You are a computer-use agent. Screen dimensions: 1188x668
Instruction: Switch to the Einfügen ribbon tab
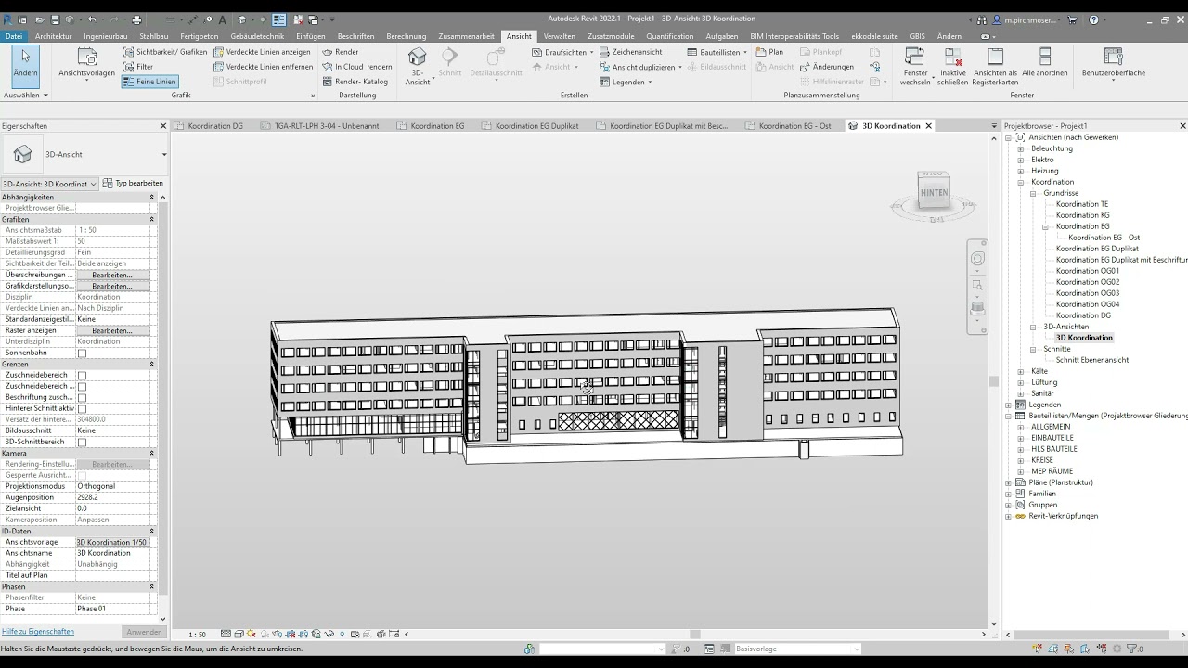tap(311, 36)
